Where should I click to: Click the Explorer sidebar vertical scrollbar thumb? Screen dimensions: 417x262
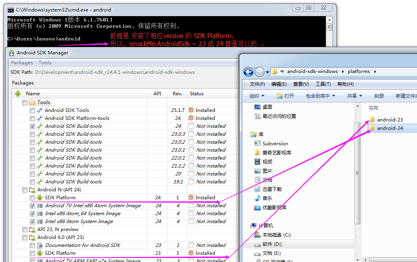pyautogui.click(x=357, y=173)
